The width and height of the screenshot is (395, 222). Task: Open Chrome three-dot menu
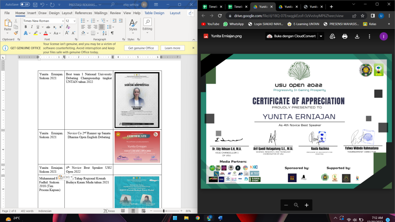pyautogui.click(x=389, y=16)
